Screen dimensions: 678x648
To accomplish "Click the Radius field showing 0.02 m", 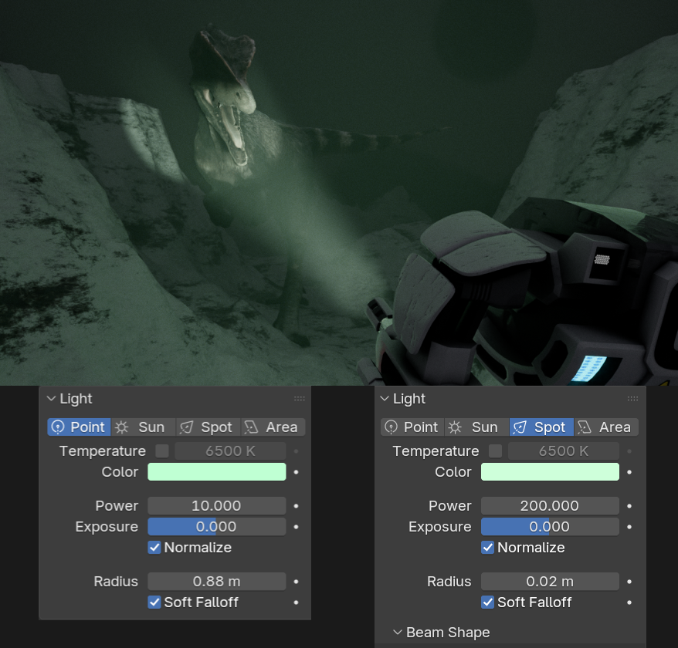I will [550, 582].
